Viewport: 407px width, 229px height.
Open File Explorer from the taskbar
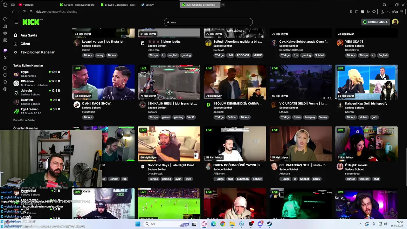coord(232,224)
